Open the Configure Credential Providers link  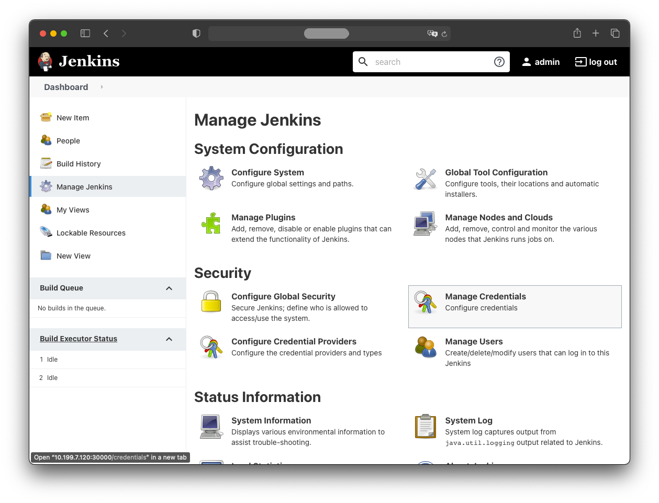pos(294,341)
